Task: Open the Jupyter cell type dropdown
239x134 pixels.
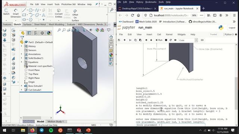Action: (x=188, y=40)
